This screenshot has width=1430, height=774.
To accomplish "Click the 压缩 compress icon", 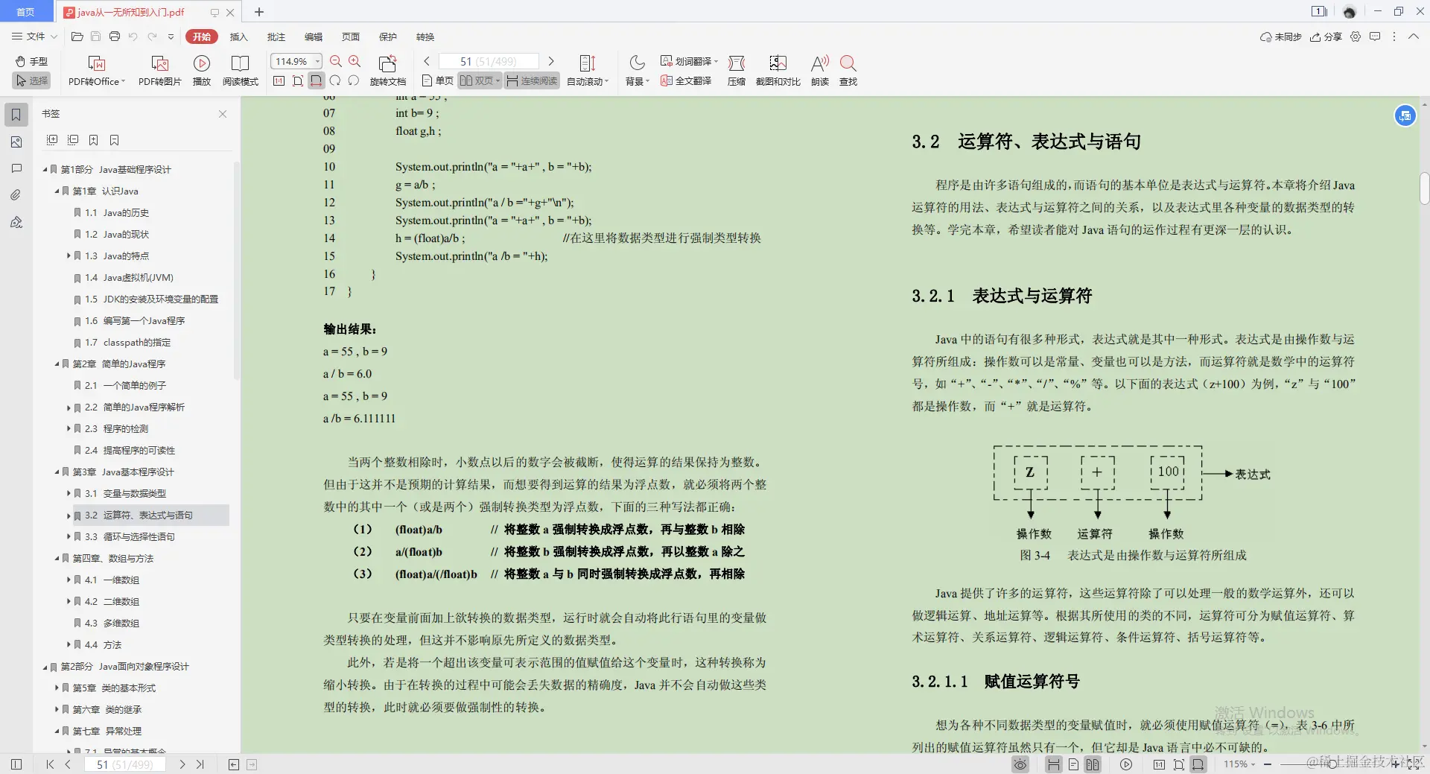I will click(x=736, y=69).
